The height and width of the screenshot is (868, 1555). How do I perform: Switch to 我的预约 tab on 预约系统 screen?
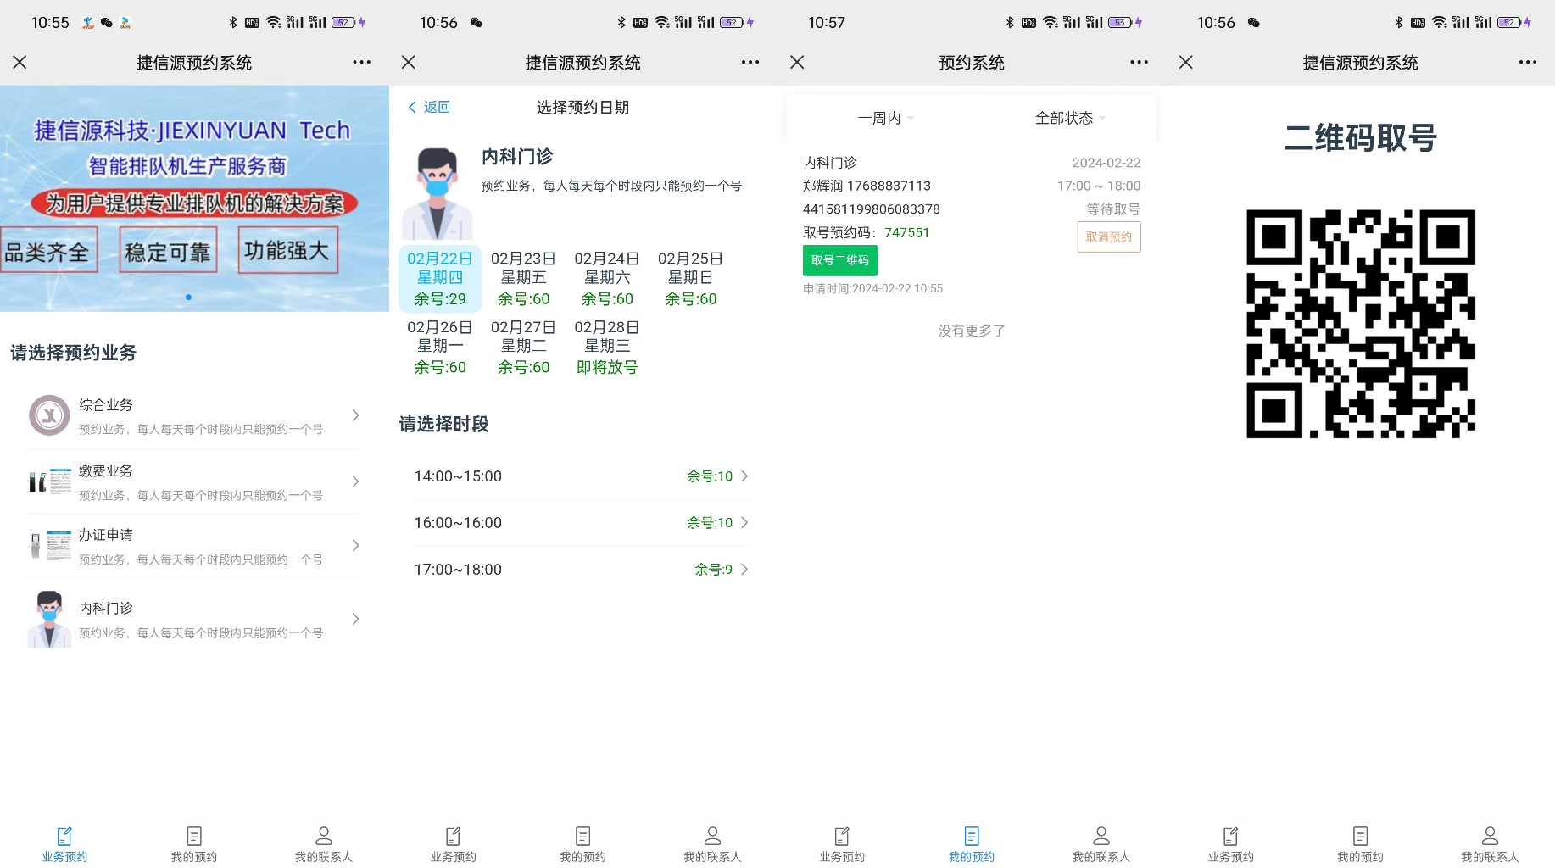pos(971,844)
